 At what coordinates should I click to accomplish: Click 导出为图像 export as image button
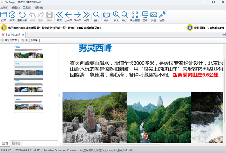pyautogui.click(x=30, y=40)
